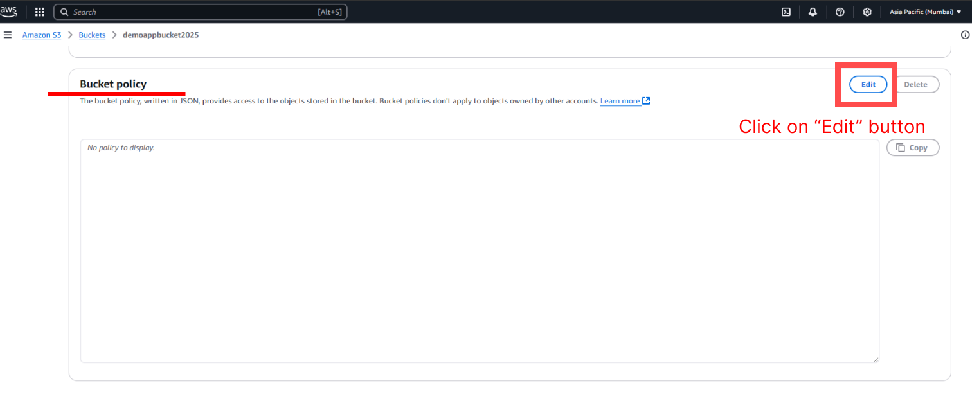Open the AWS help menu question mark icon
This screenshot has height=399, width=972.
click(840, 12)
